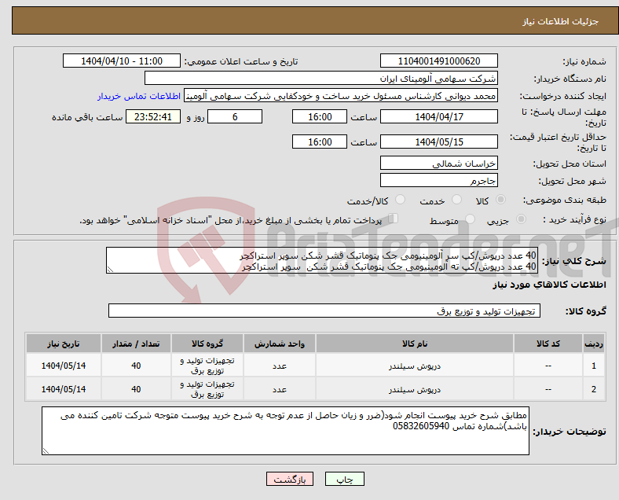
Task: Open the اطلاعات تماس خریدار link
Action: [139, 96]
